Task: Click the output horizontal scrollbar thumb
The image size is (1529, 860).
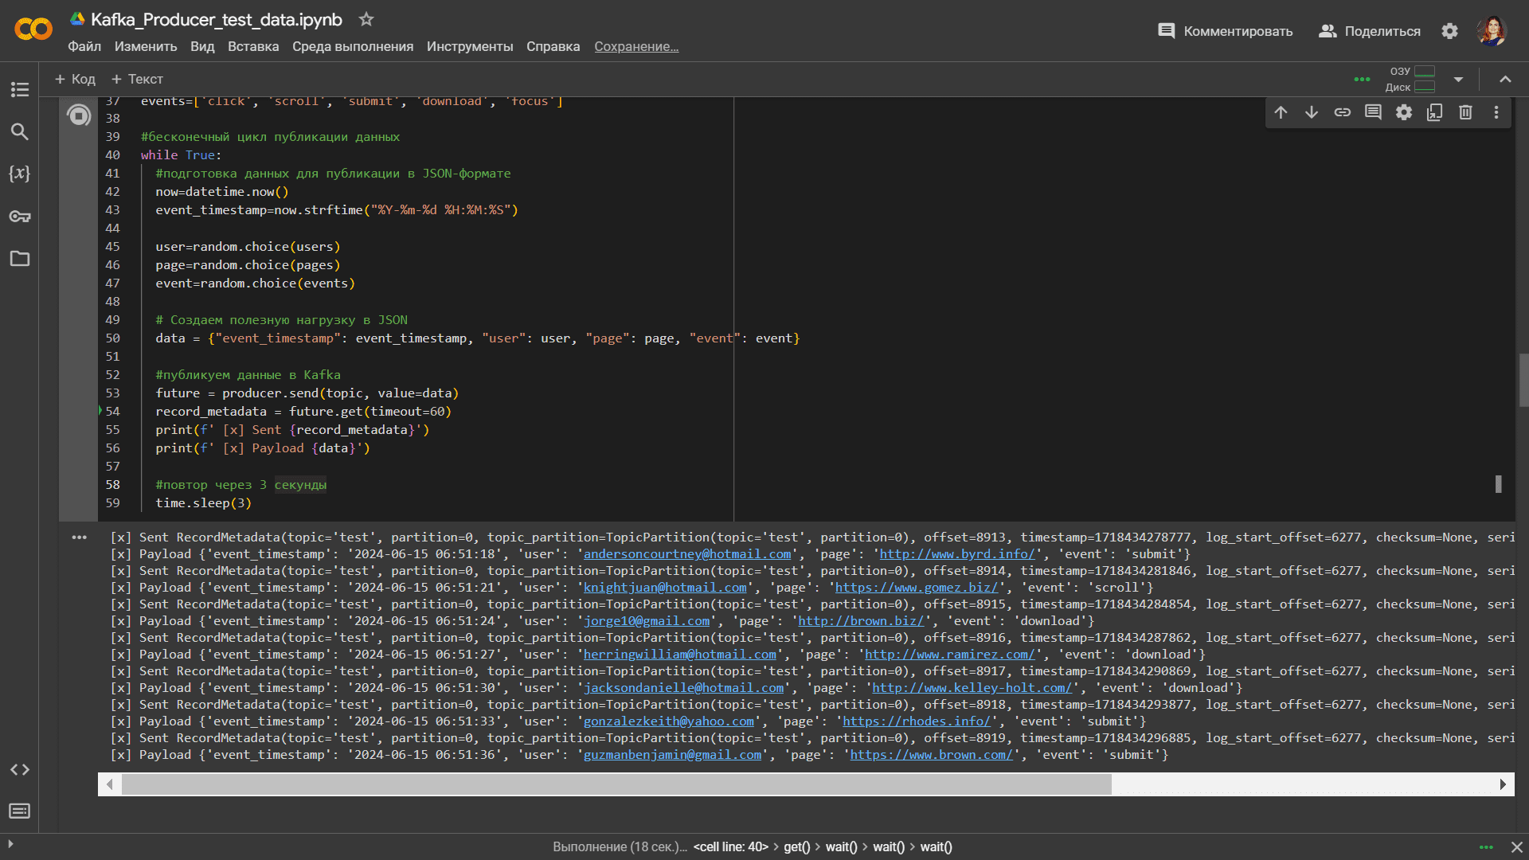Action: tap(616, 784)
